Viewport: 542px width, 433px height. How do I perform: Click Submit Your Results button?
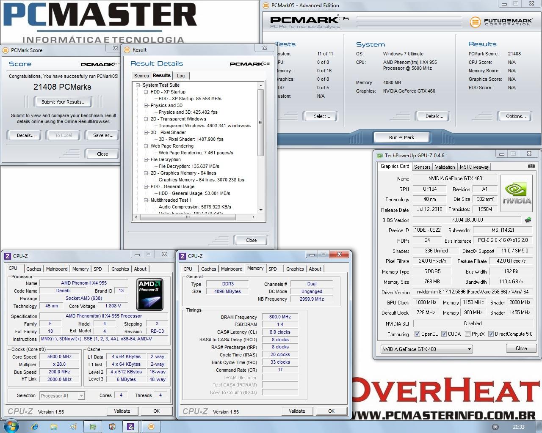coord(64,102)
